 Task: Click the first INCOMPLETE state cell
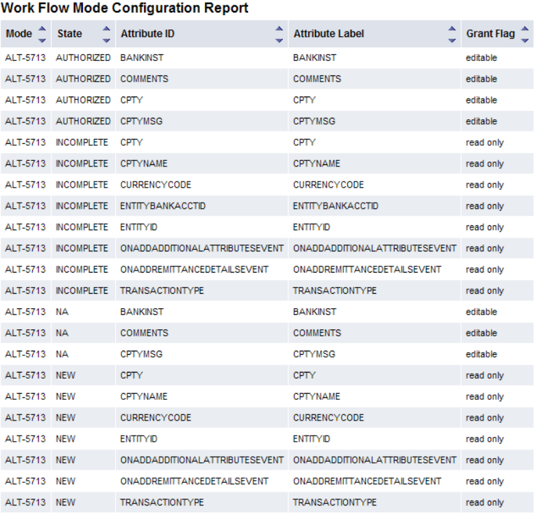click(82, 142)
